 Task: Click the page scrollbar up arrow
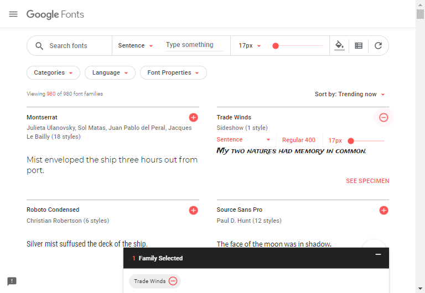pos(420,4)
